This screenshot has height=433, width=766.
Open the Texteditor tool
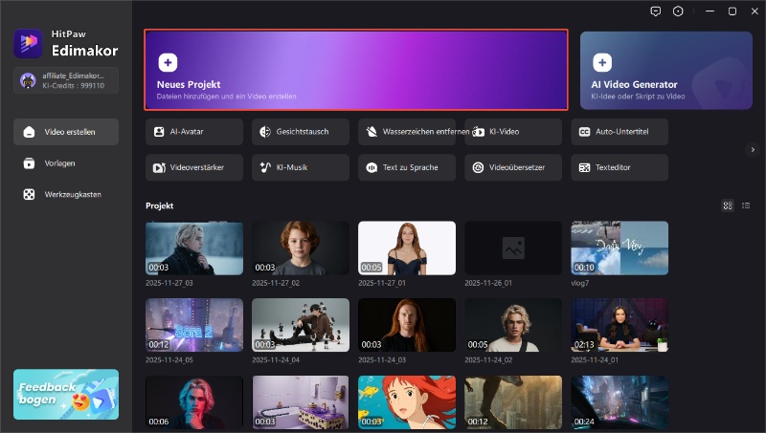tap(620, 167)
